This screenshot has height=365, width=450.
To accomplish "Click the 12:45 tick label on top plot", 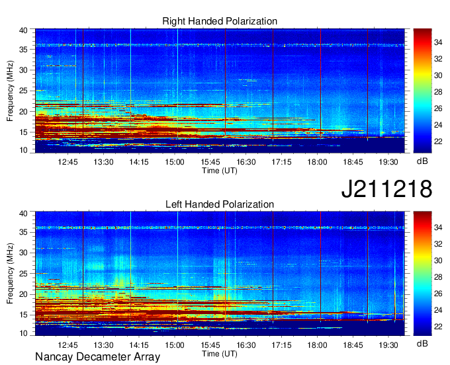I will (67, 162).
